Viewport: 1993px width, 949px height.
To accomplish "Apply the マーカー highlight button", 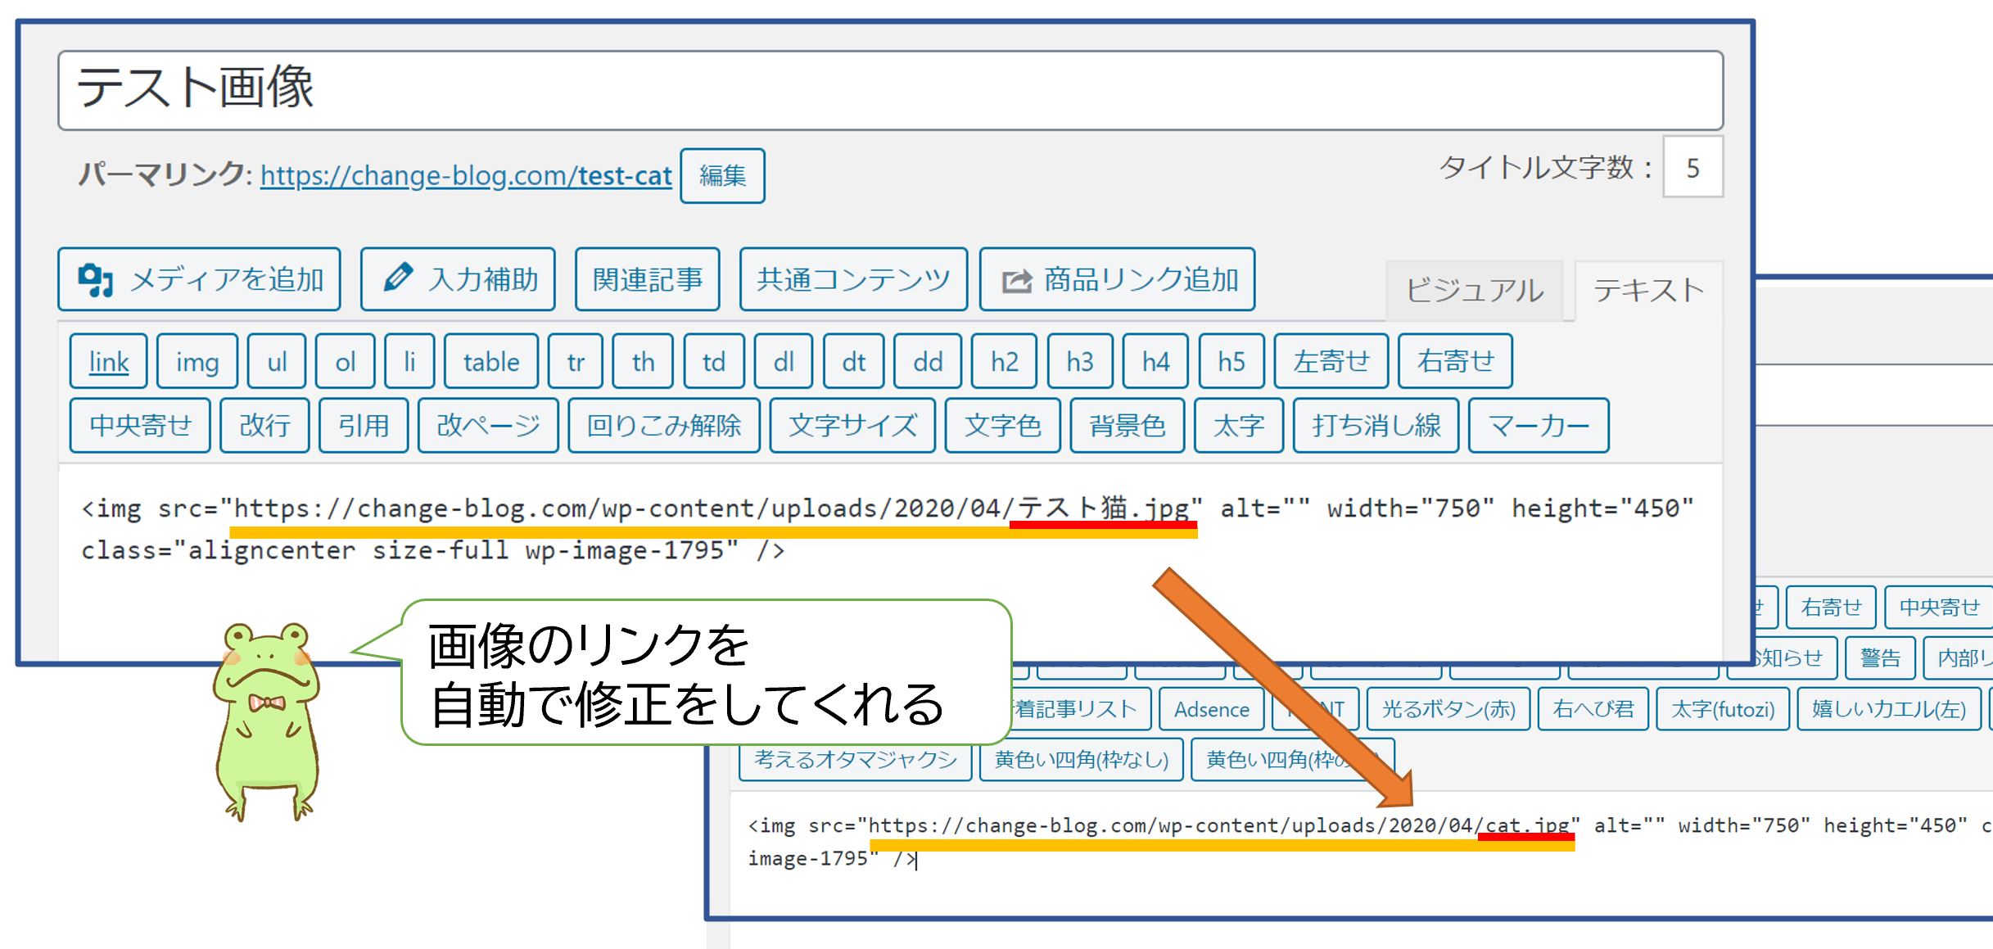I will 1538,426.
